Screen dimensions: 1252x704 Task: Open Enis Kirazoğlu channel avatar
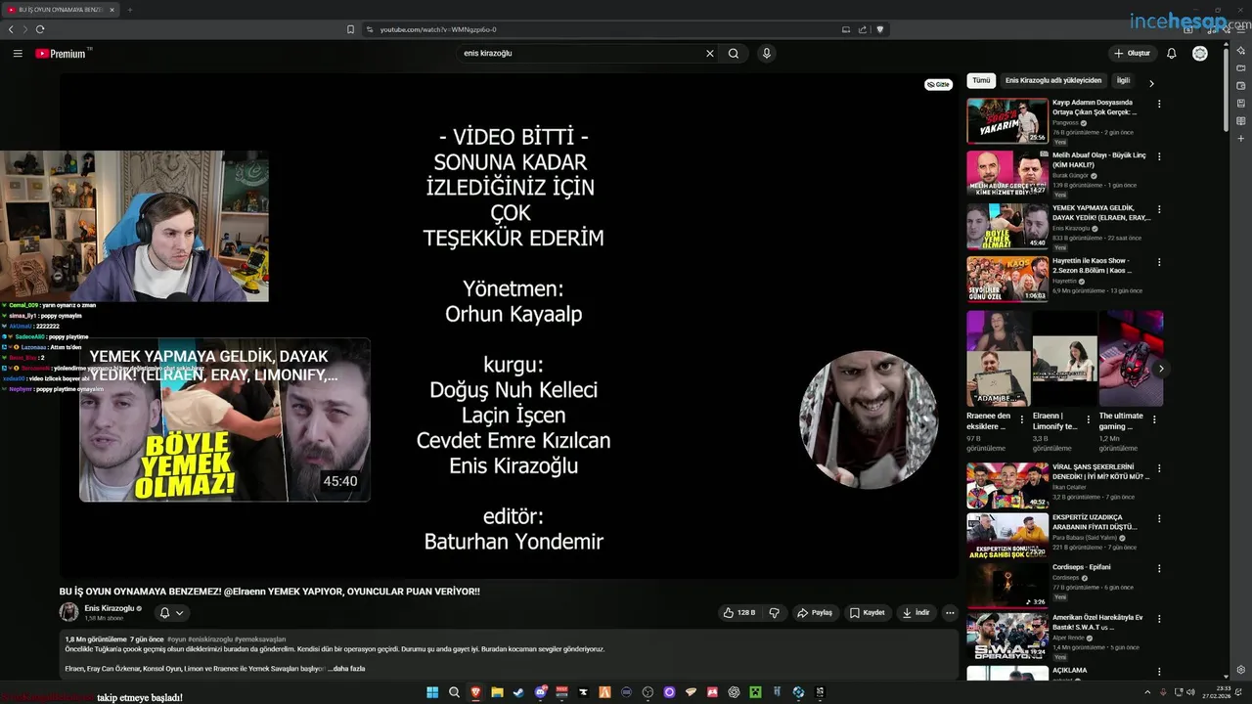click(68, 612)
